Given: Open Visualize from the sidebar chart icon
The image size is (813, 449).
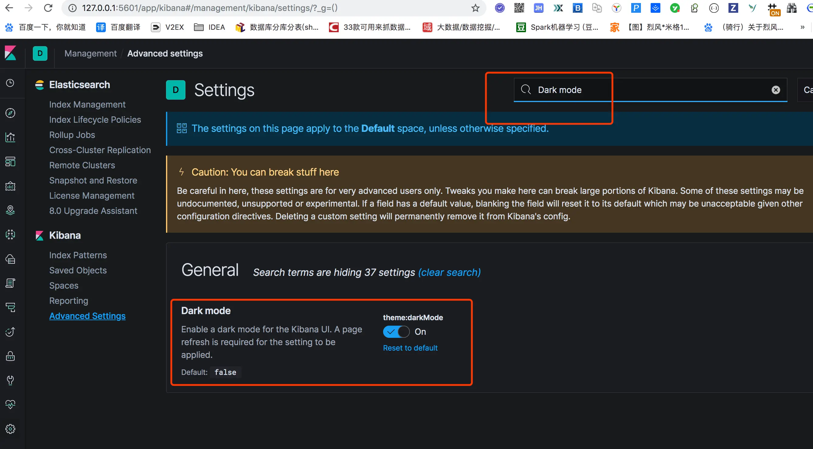Looking at the screenshot, I should 10,137.
